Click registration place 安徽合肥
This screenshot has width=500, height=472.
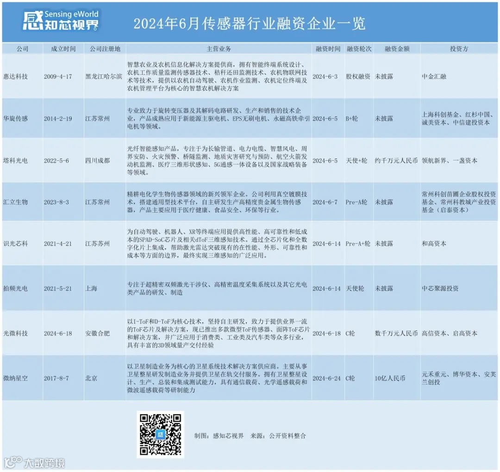[98, 333]
